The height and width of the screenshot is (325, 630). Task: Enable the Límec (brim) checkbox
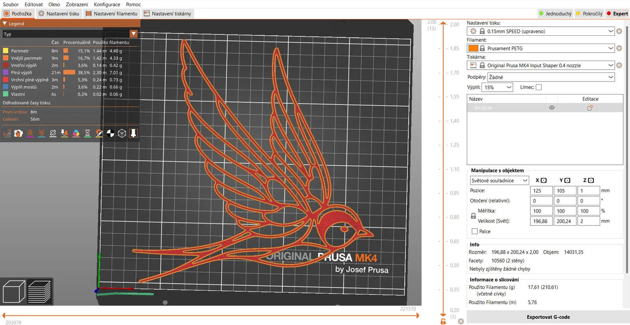pyautogui.click(x=539, y=87)
